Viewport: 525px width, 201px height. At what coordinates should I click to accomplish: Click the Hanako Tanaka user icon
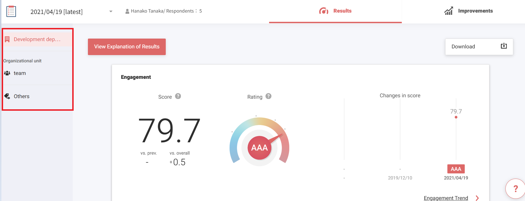point(127,11)
